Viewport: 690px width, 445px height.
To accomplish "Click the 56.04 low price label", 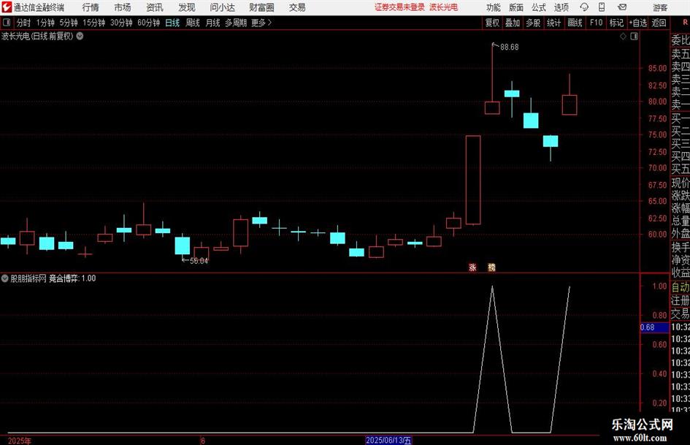I will pos(199,261).
